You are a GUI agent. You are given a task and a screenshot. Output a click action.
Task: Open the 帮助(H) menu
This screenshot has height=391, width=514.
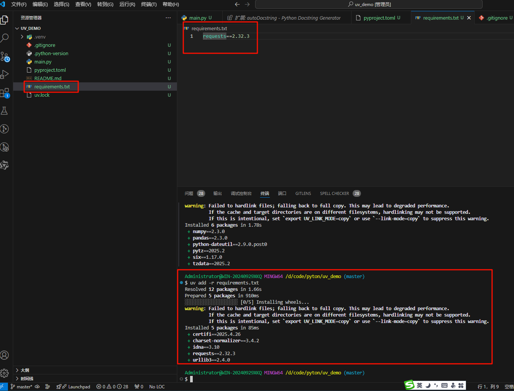(171, 4)
